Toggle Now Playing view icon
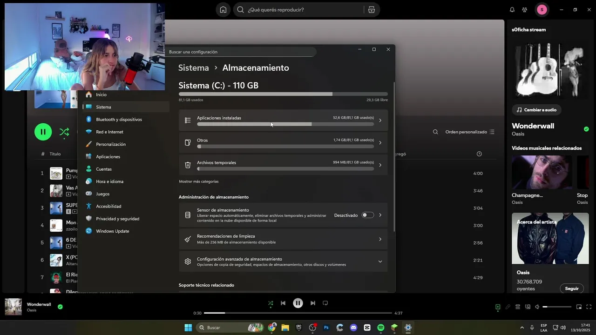The height and width of the screenshot is (335, 596). pyautogui.click(x=498, y=307)
